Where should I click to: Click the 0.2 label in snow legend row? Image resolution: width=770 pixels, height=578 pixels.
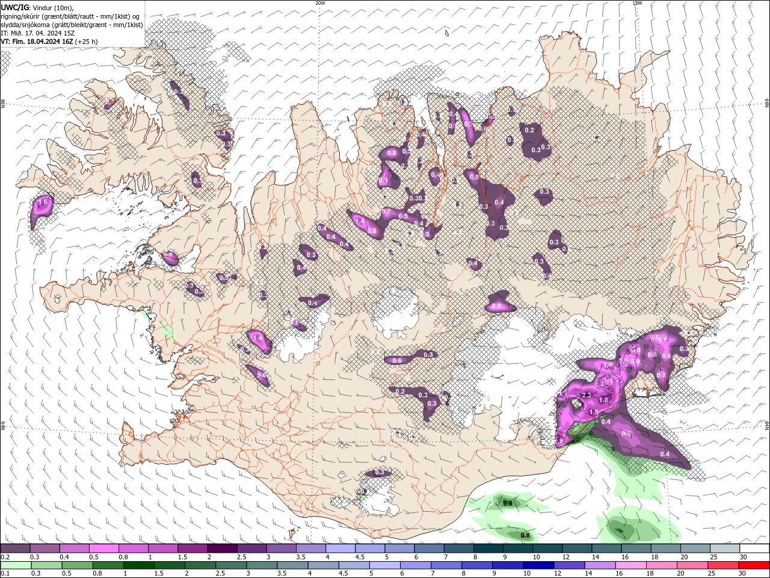tap(5, 558)
